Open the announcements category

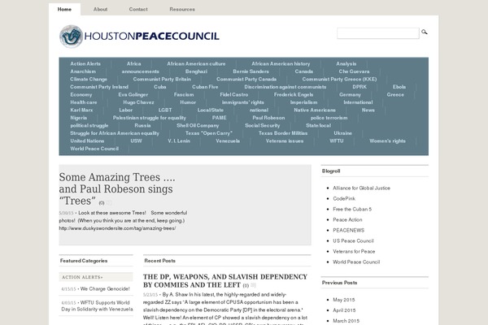(x=141, y=71)
